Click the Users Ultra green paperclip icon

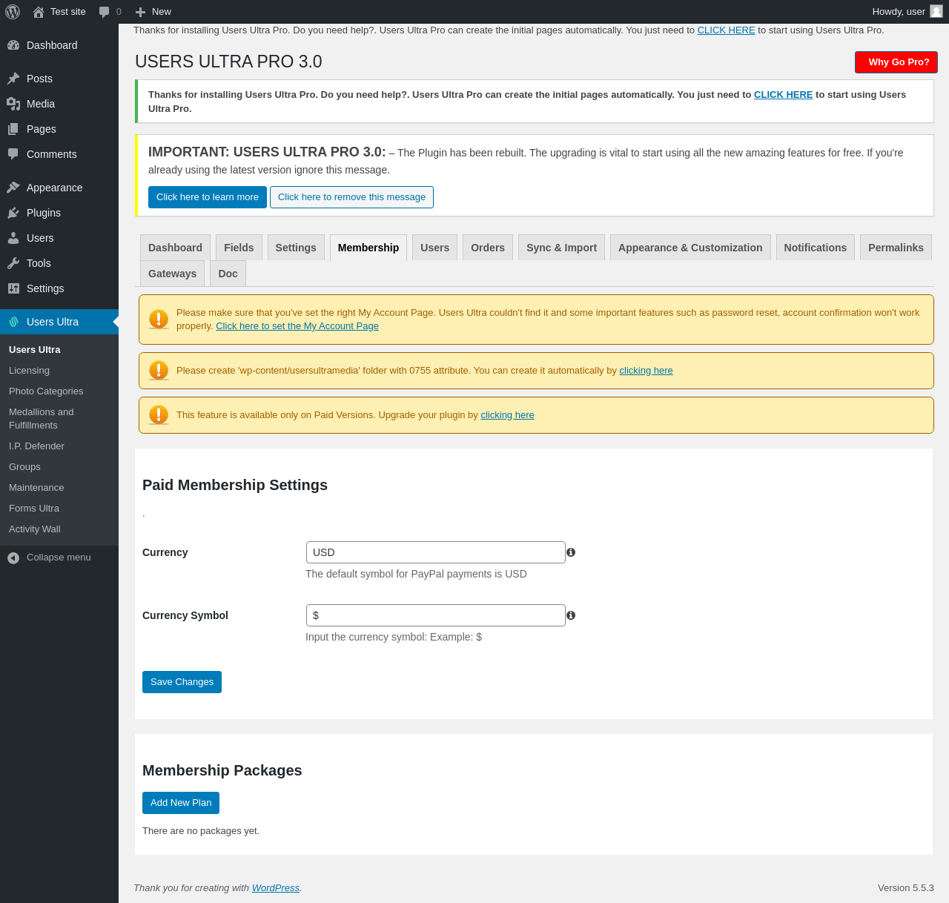coord(13,322)
